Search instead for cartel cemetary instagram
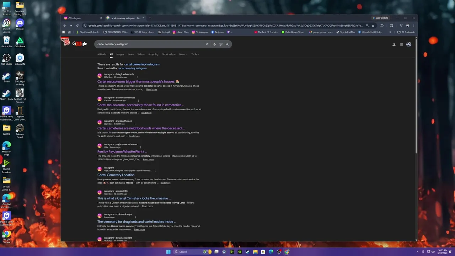 (132, 68)
